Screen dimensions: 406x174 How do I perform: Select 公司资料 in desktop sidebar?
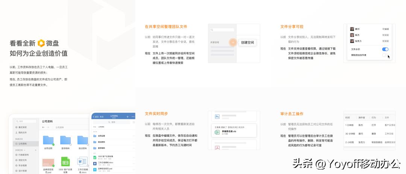point(26,144)
